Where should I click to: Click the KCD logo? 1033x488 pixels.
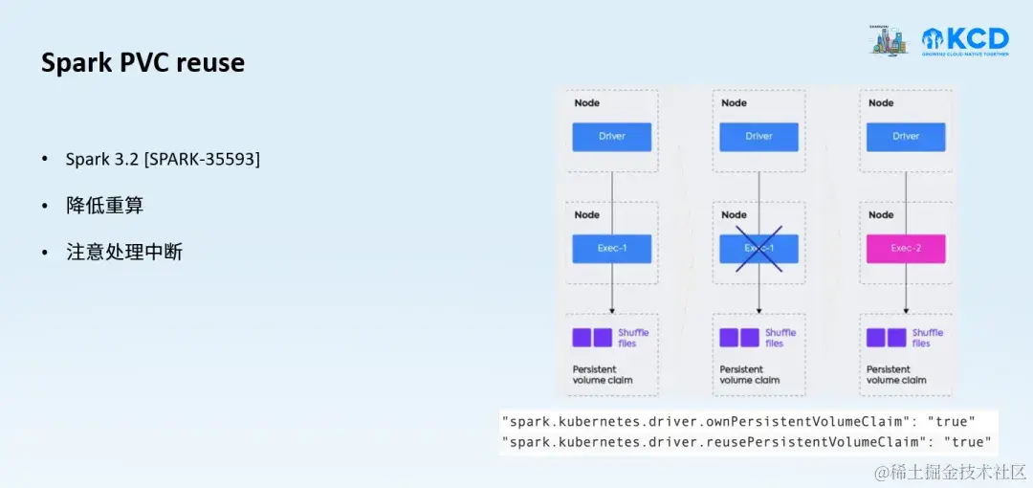(965, 41)
